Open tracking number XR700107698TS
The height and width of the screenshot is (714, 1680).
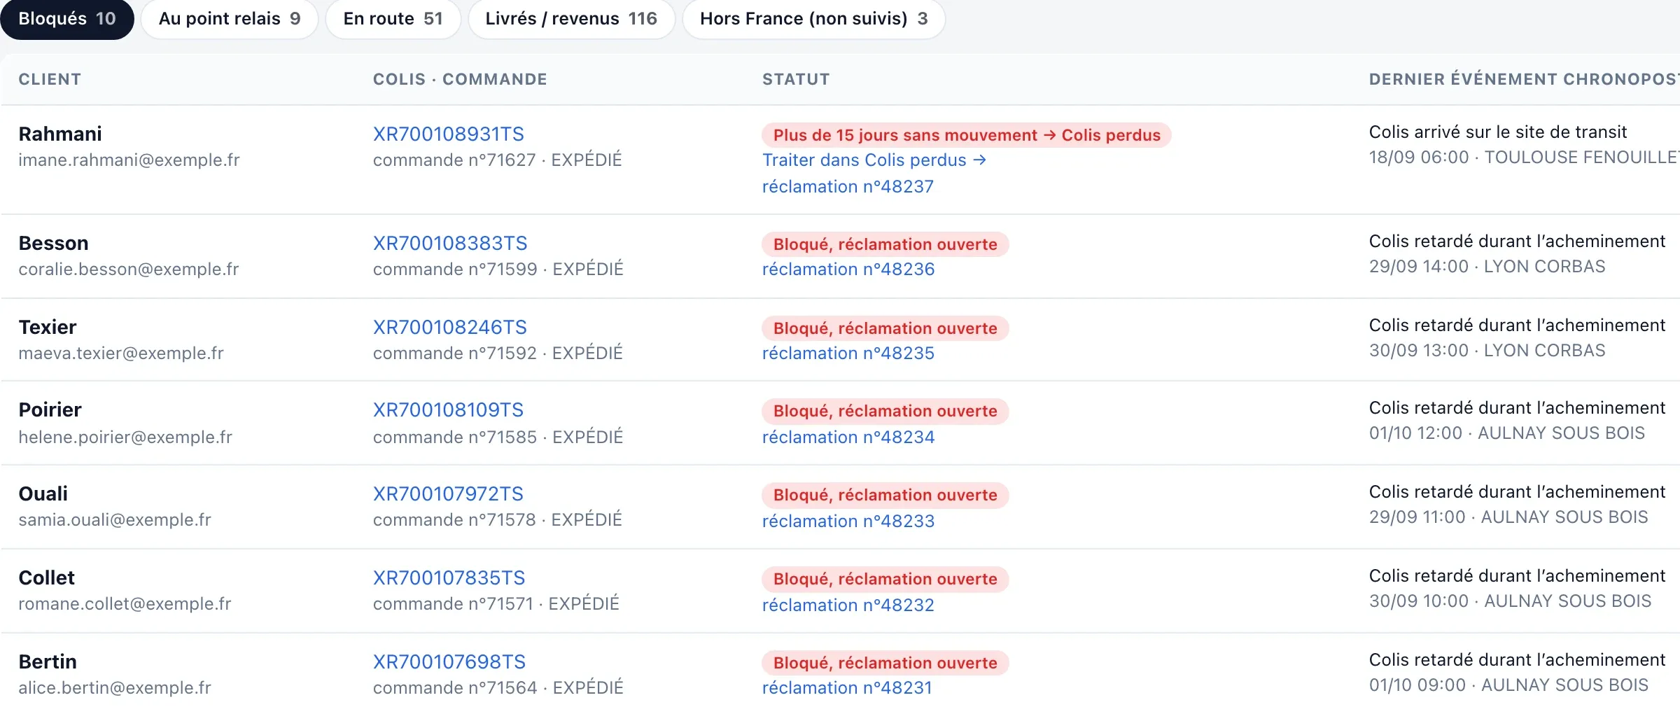click(449, 661)
